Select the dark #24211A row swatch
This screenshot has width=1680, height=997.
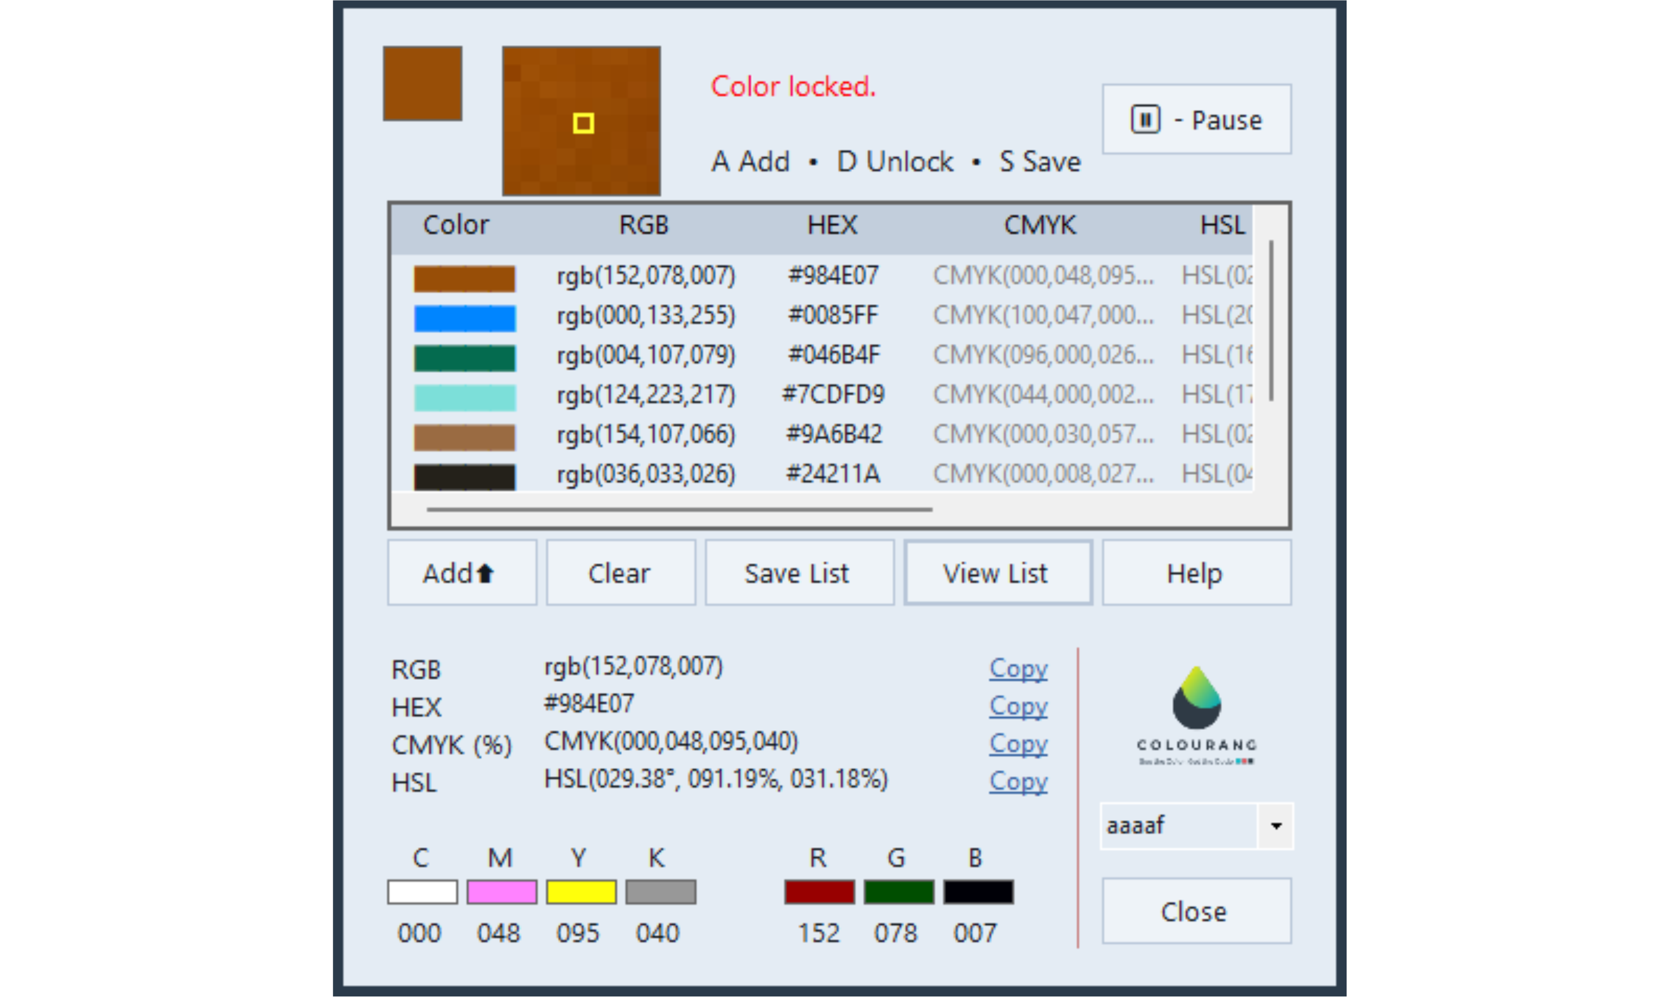tap(465, 476)
